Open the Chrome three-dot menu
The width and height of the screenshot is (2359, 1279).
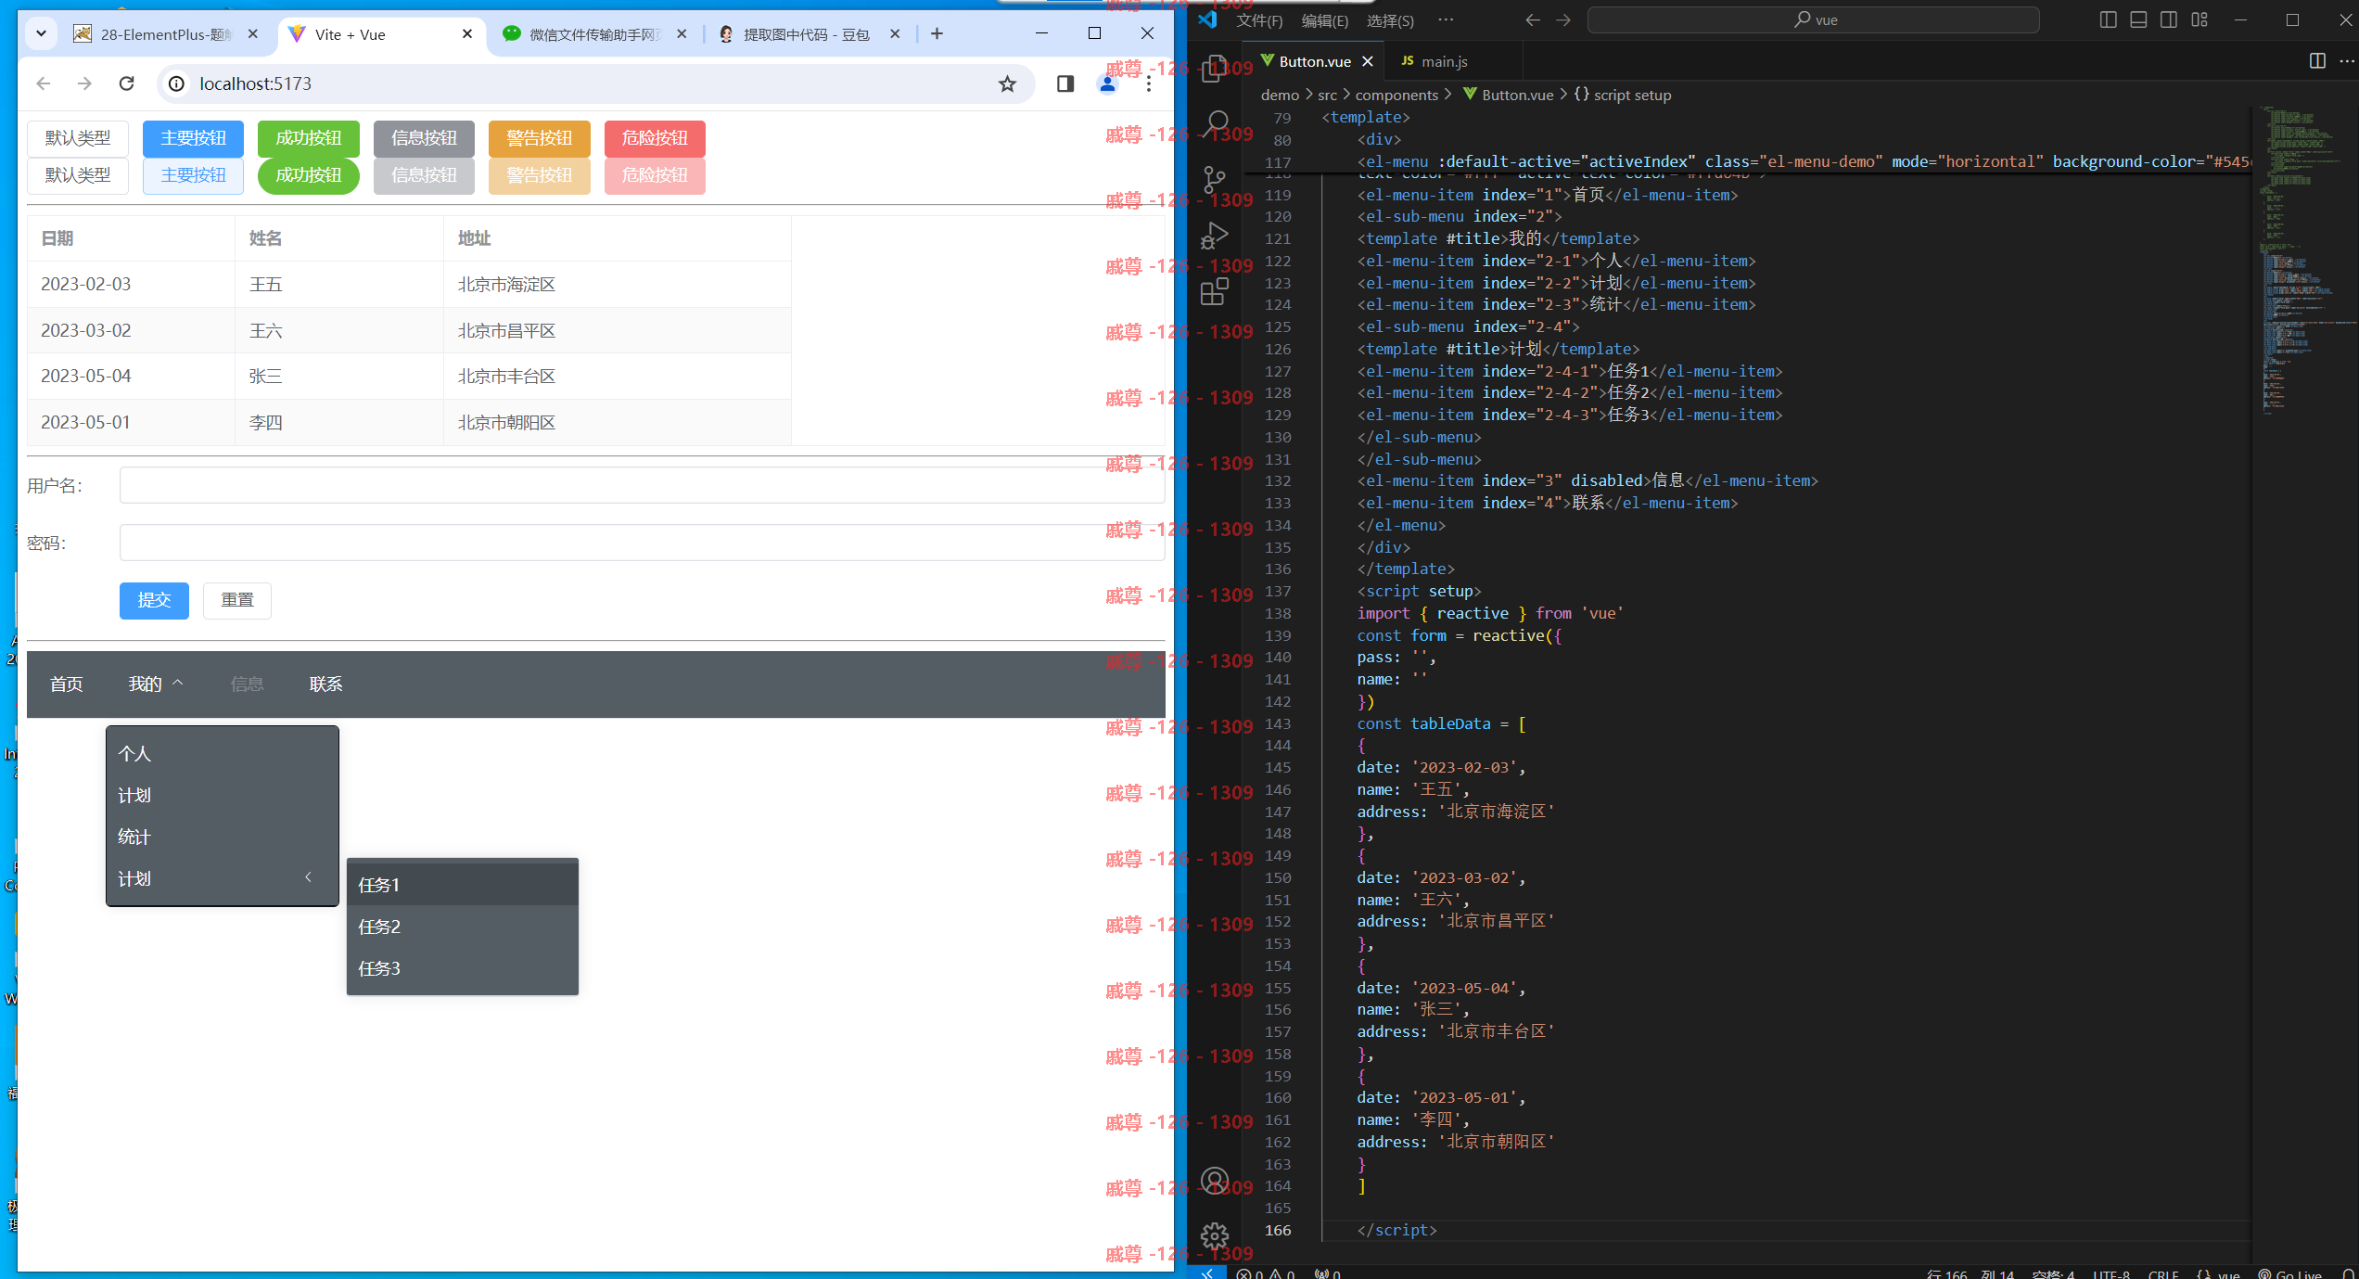(x=1149, y=84)
